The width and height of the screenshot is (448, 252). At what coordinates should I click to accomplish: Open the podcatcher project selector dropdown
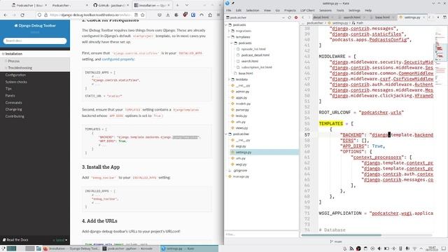click(x=256, y=17)
